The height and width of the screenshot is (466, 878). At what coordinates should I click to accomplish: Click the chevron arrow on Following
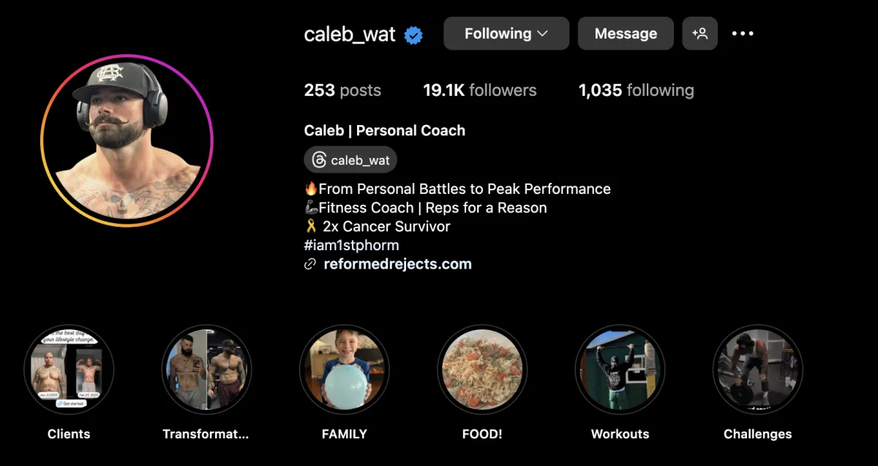click(543, 34)
